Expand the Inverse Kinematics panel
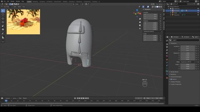 click(176, 77)
